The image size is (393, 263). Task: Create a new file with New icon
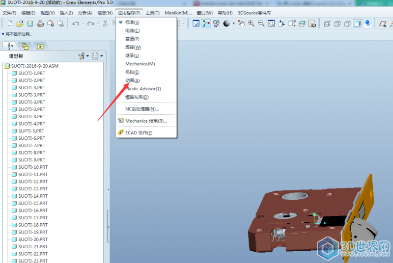(10, 24)
